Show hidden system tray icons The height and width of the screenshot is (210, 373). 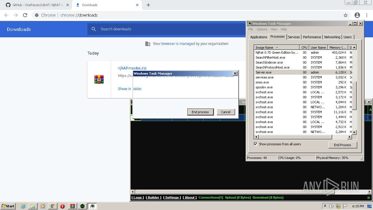point(325,206)
